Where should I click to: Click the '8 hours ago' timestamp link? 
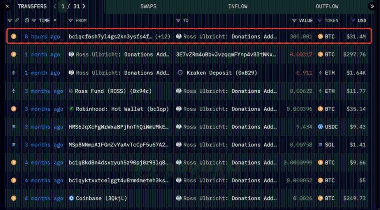42,37
